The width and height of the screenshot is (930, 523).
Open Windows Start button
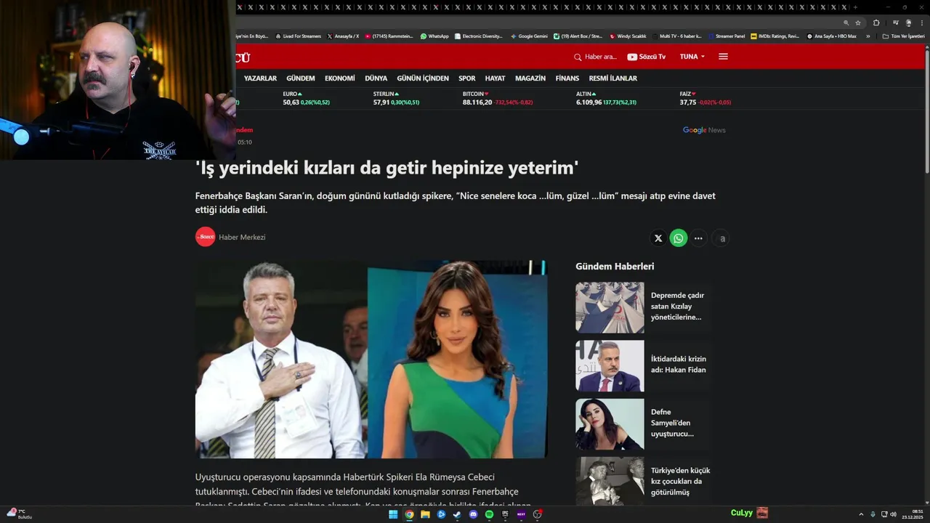(x=393, y=514)
